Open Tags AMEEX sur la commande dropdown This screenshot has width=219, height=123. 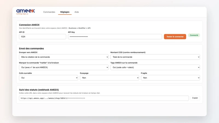click(155, 67)
